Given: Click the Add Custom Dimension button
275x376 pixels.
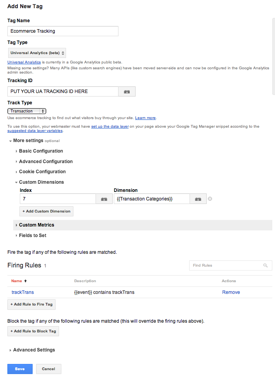Looking at the screenshot, I should click(x=47, y=211).
